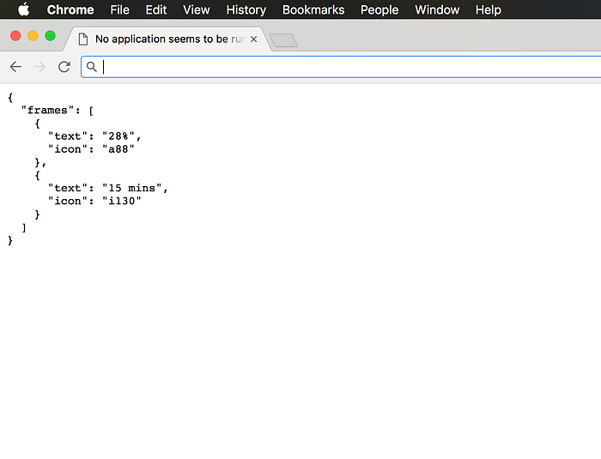Maximize the window with green button

point(50,36)
